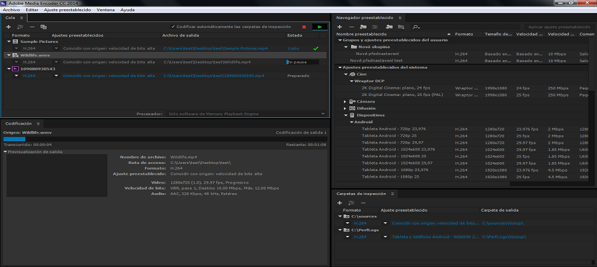Screen dimensions: 597x267
Task: Start queue with the green play button
Action: click(320, 27)
